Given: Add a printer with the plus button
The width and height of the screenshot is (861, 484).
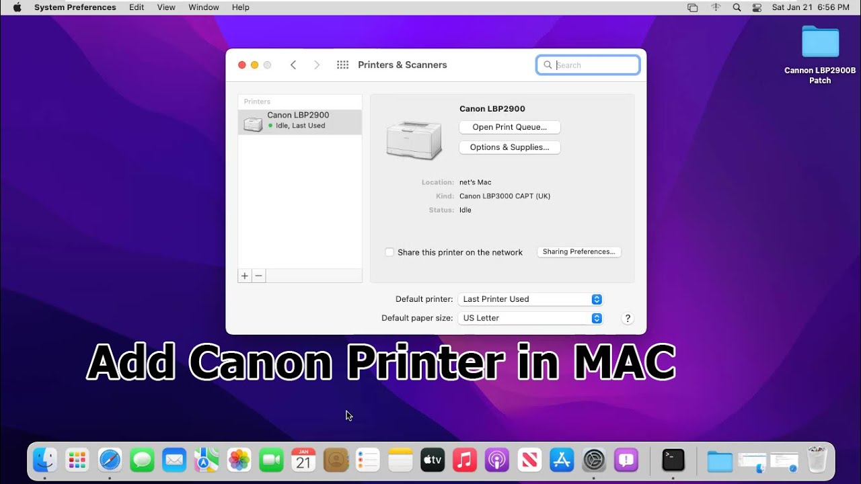Looking at the screenshot, I should pos(245,276).
